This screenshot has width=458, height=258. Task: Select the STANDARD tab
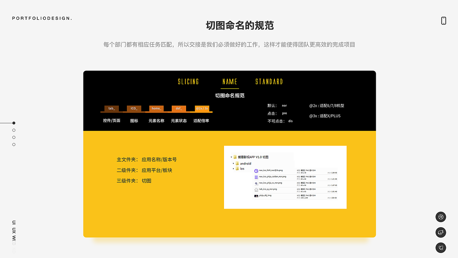pyautogui.click(x=269, y=81)
